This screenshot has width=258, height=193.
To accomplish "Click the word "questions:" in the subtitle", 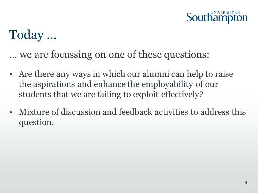I will (187, 55).
